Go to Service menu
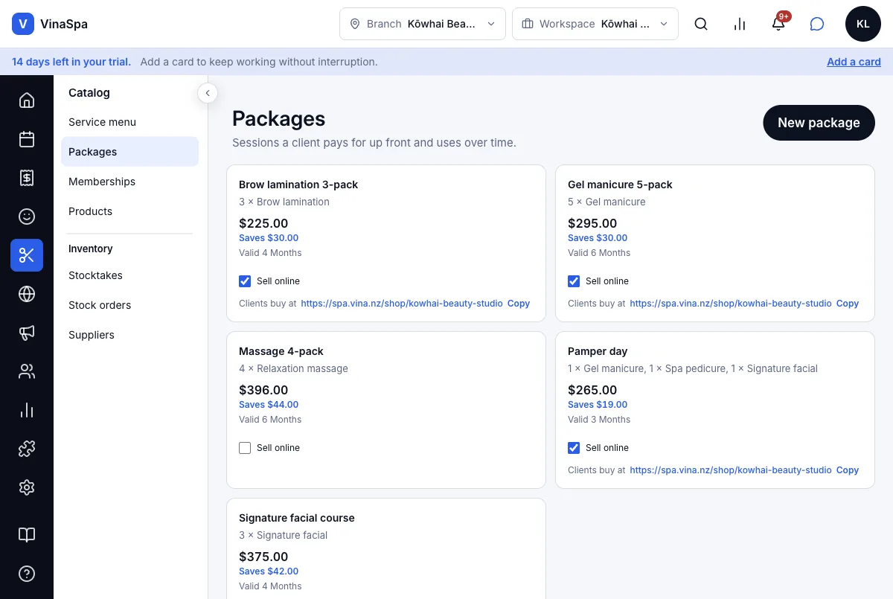Image resolution: width=893 pixels, height=599 pixels. tap(129, 122)
